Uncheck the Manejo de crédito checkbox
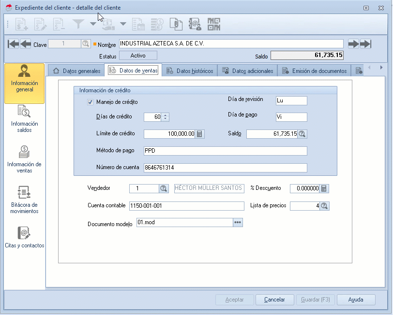Viewport: 393px width, 315px height. pos(90,102)
